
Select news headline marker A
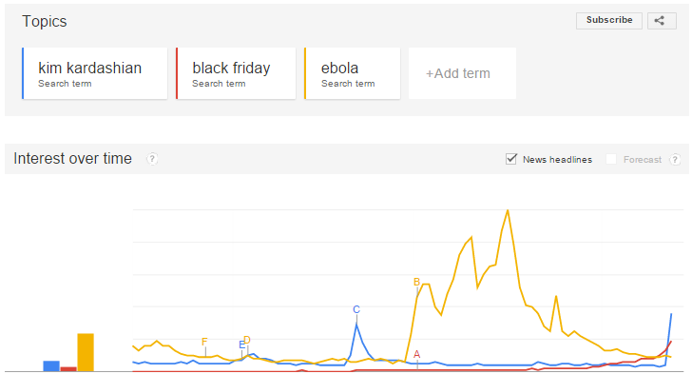click(x=416, y=355)
